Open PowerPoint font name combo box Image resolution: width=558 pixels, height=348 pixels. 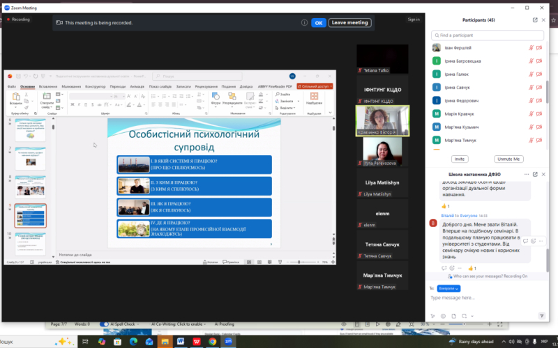click(x=92, y=96)
